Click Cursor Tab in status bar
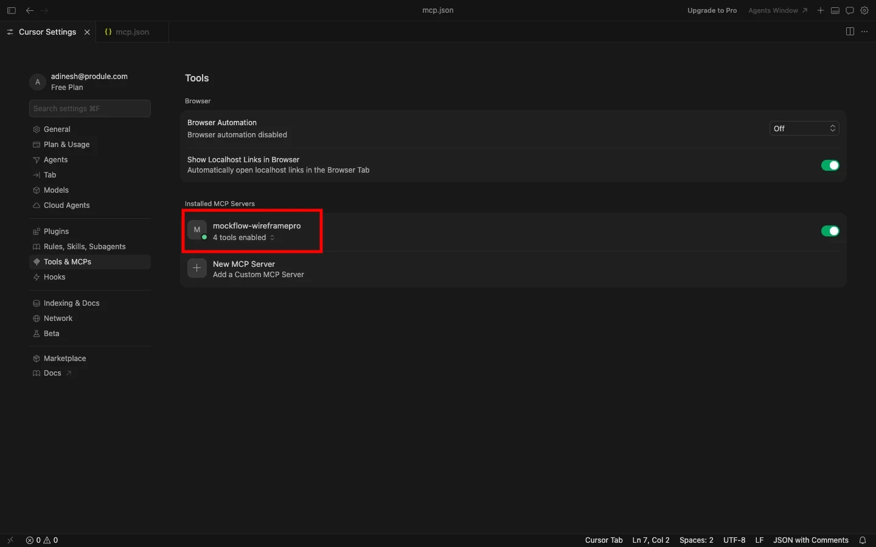Image resolution: width=876 pixels, height=547 pixels. [604, 540]
